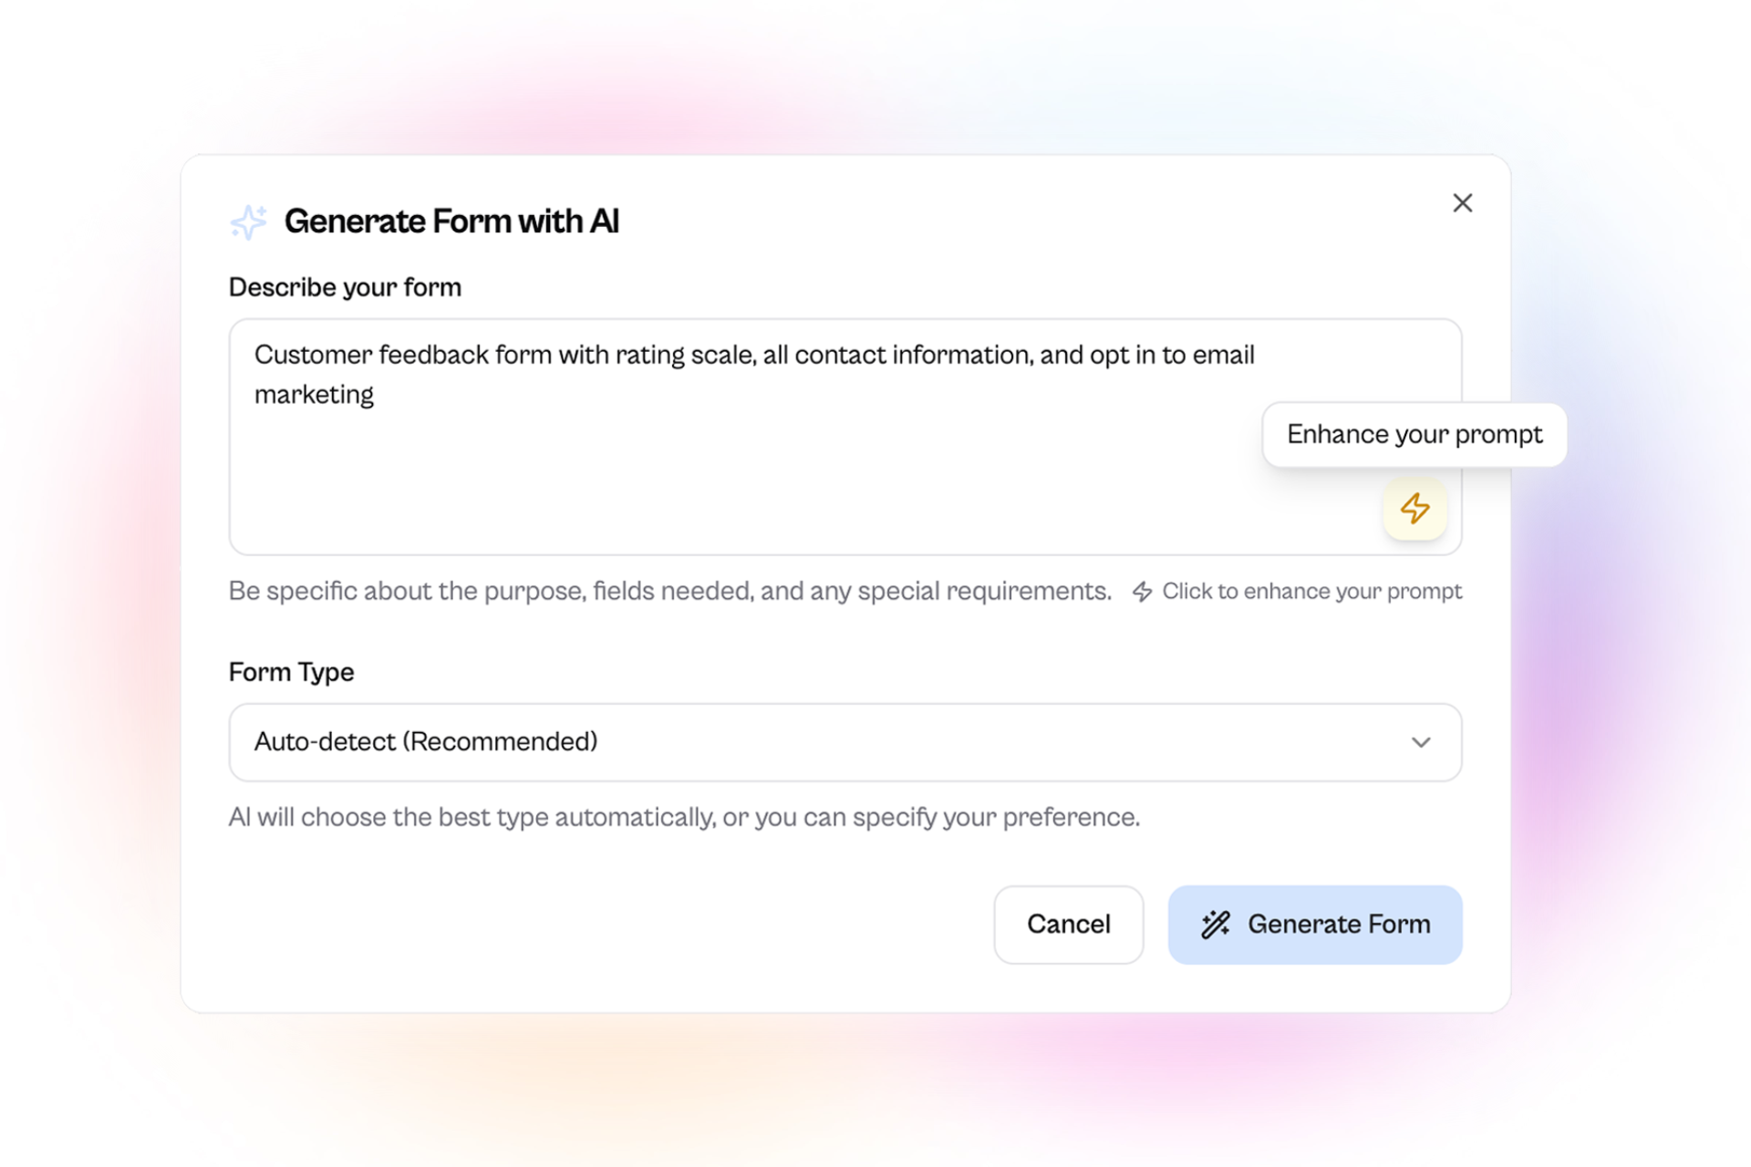The width and height of the screenshot is (1751, 1167).
Task: Close the Generate Form with AI dialog
Action: pyautogui.click(x=1462, y=203)
